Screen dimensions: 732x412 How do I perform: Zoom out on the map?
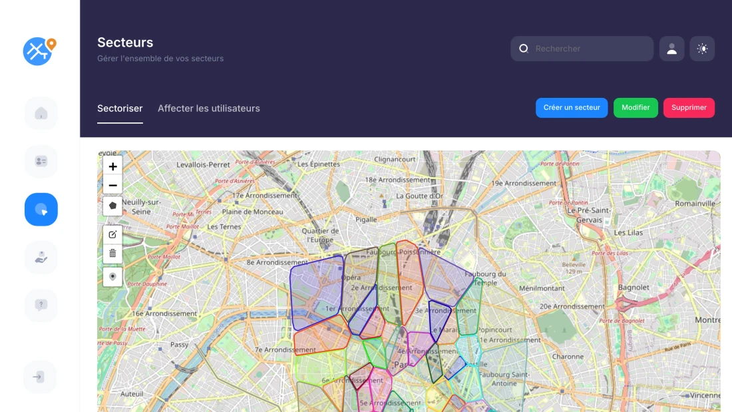[x=112, y=185]
